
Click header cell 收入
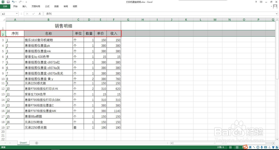tap(114, 33)
